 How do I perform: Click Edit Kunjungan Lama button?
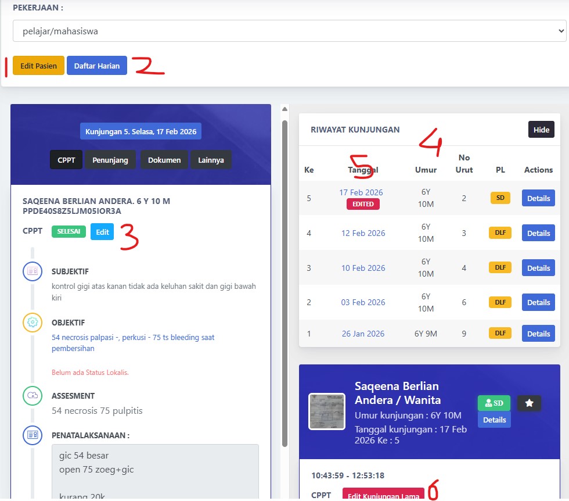[383, 495]
